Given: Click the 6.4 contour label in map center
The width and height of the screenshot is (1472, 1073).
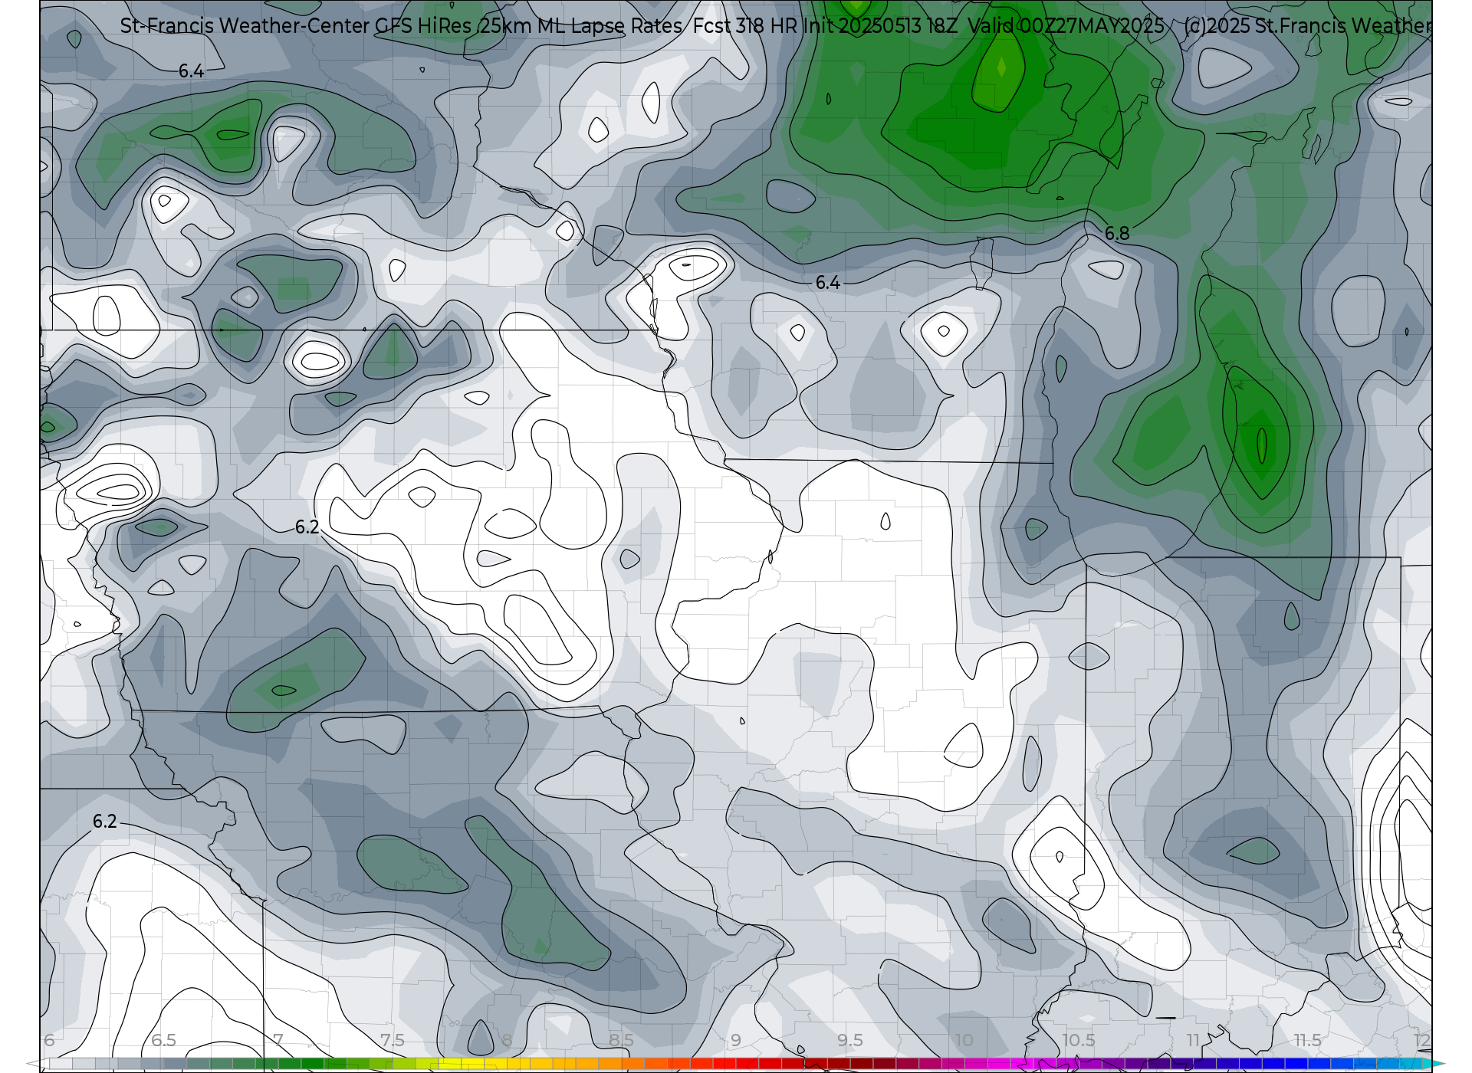Looking at the screenshot, I should [x=827, y=283].
